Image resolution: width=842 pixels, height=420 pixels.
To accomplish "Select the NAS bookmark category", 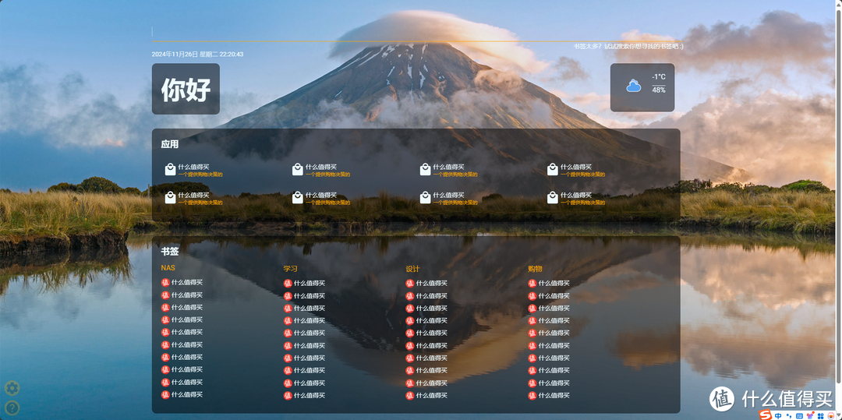I will click(x=168, y=268).
